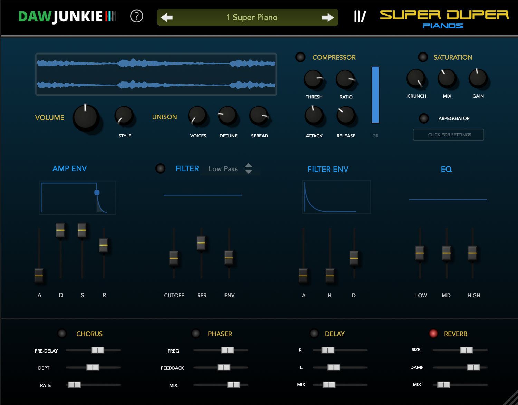518x405 pixels.
Task: Click the compressor Thresh knob
Action: coord(314,79)
